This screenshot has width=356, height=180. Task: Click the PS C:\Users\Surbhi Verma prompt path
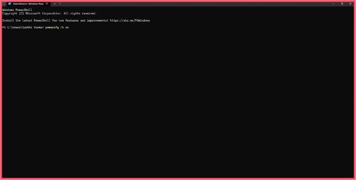point(22,27)
